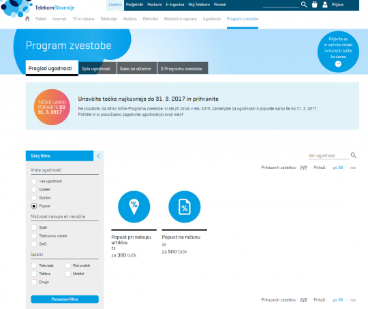368x309 pixels.
Task: Open the header search magnifier icon
Action: coord(304,5)
